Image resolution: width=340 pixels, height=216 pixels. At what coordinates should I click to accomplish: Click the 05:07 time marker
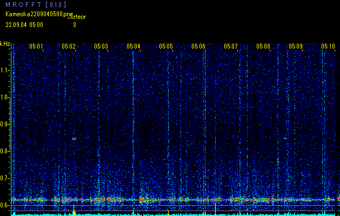[x=231, y=46]
